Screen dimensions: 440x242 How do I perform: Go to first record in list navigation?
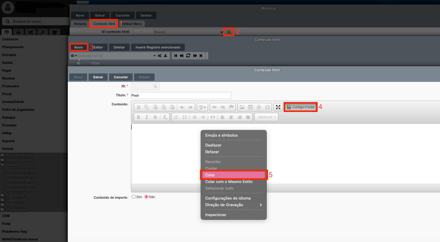(x=176, y=56)
